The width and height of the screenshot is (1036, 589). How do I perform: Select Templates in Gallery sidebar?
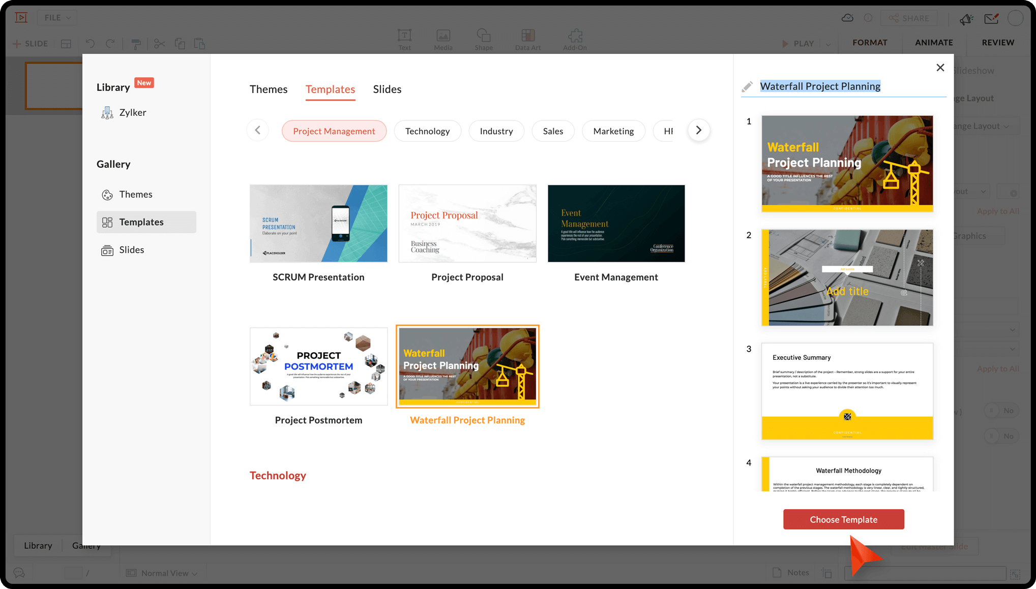tap(146, 222)
